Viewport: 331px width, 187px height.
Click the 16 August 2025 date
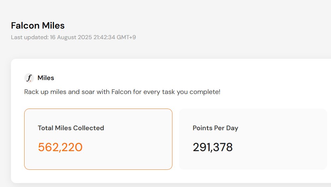tap(71, 37)
